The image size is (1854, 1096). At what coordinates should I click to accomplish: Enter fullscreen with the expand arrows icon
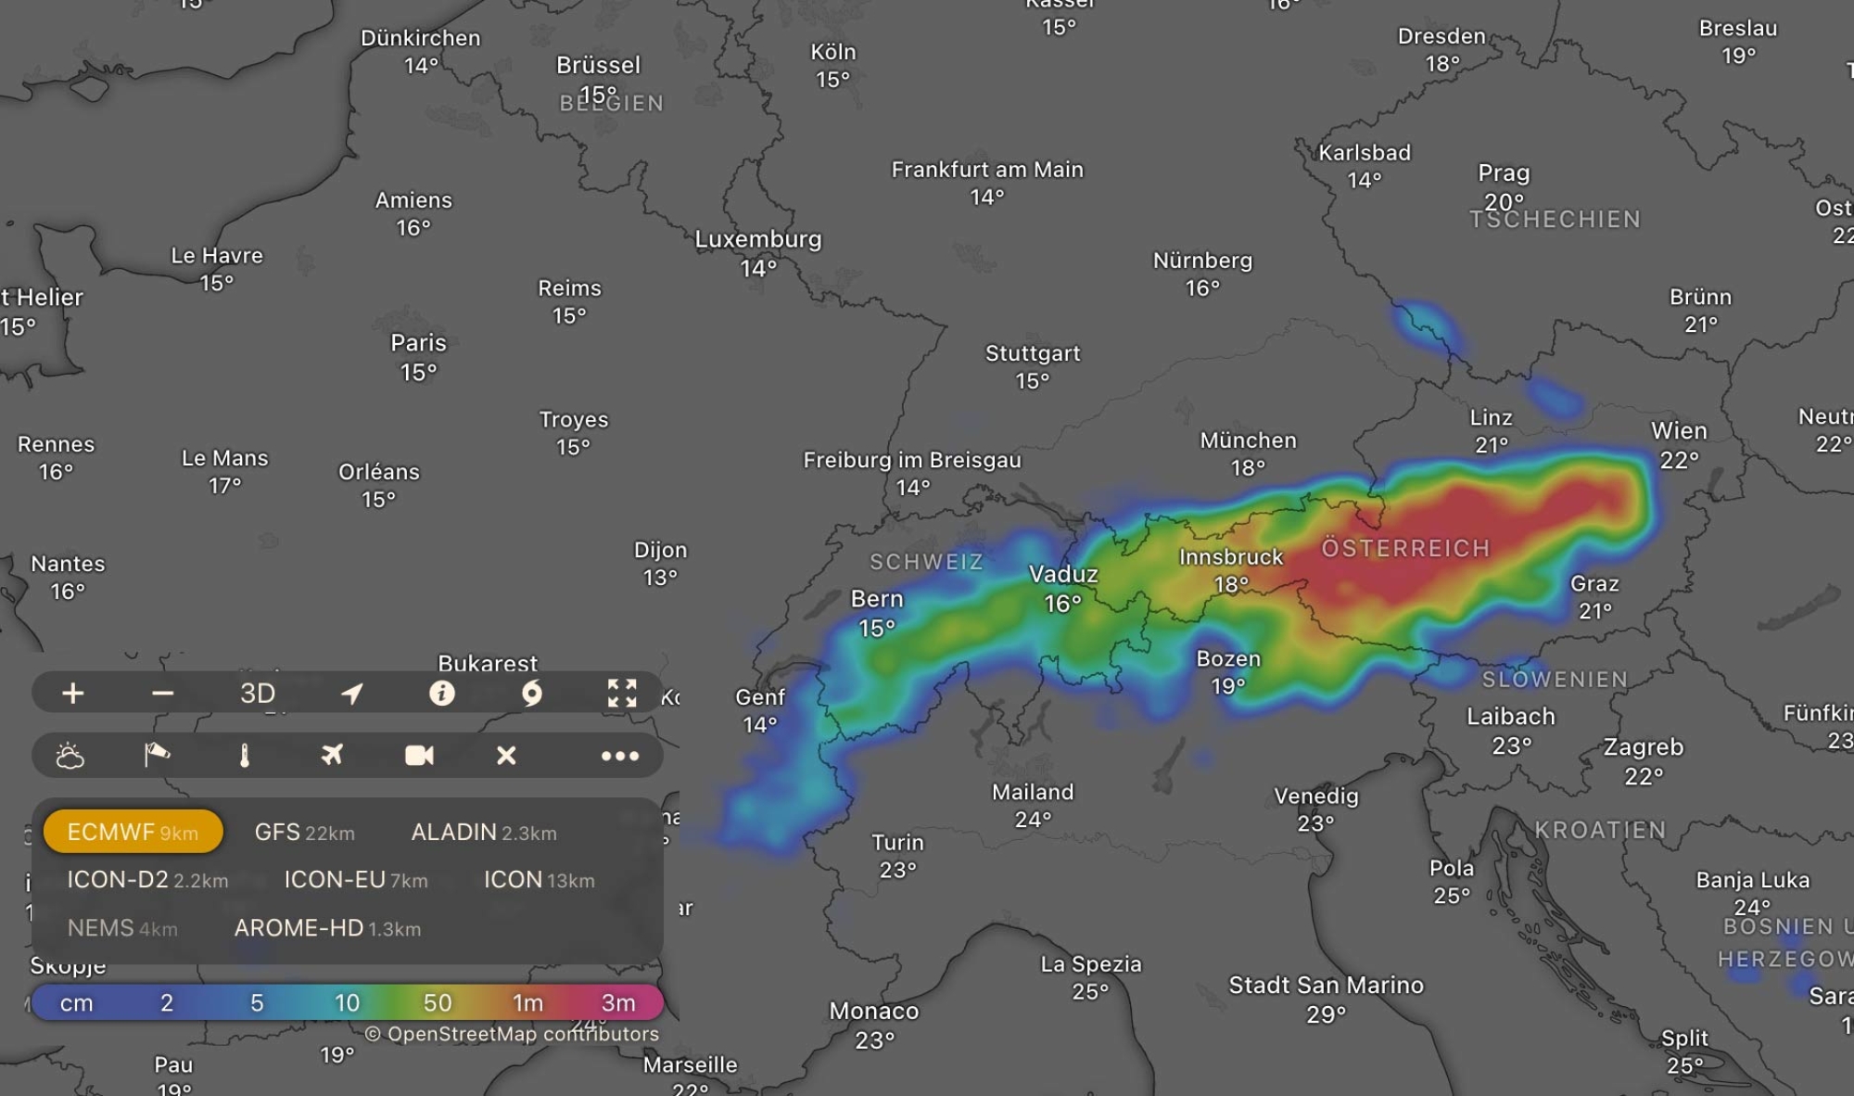622,694
